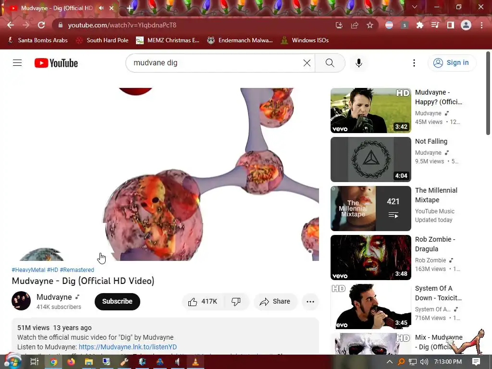
Task: Click the #HD hashtag
Action: tap(52, 270)
